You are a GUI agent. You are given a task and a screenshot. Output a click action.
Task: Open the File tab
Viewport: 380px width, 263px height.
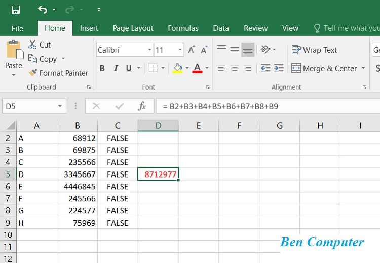point(17,28)
